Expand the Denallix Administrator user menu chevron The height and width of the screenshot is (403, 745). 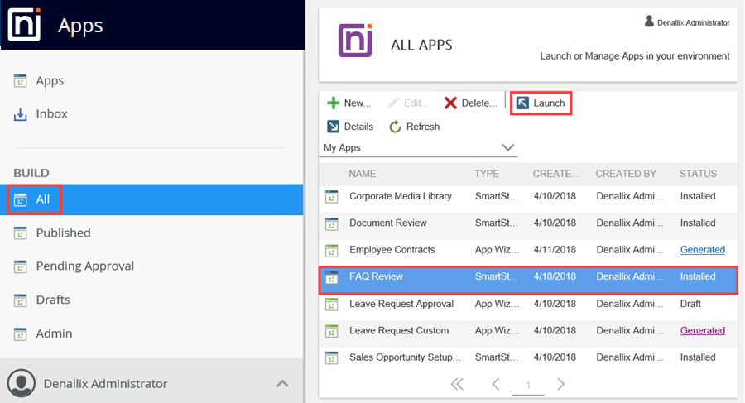282,383
